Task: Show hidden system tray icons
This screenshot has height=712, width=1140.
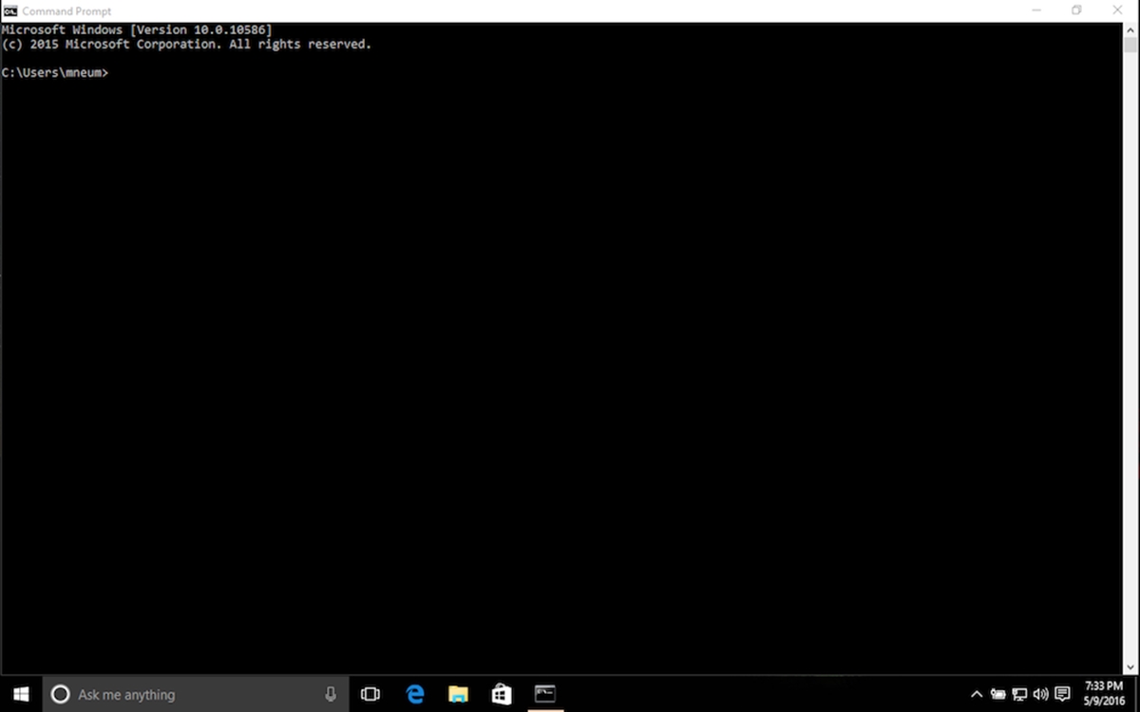Action: coord(977,694)
